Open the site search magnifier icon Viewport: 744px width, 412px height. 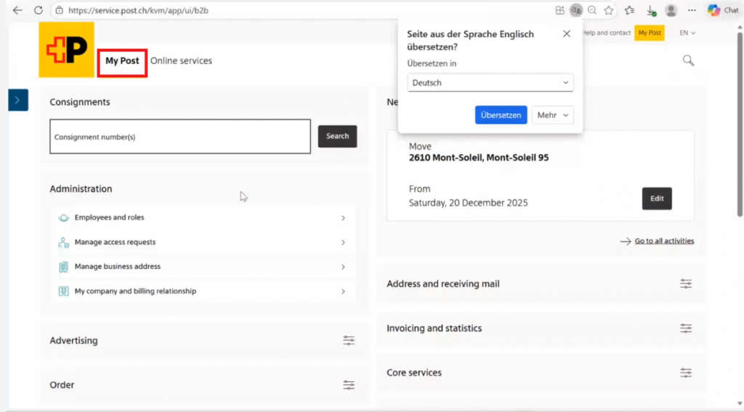[688, 60]
